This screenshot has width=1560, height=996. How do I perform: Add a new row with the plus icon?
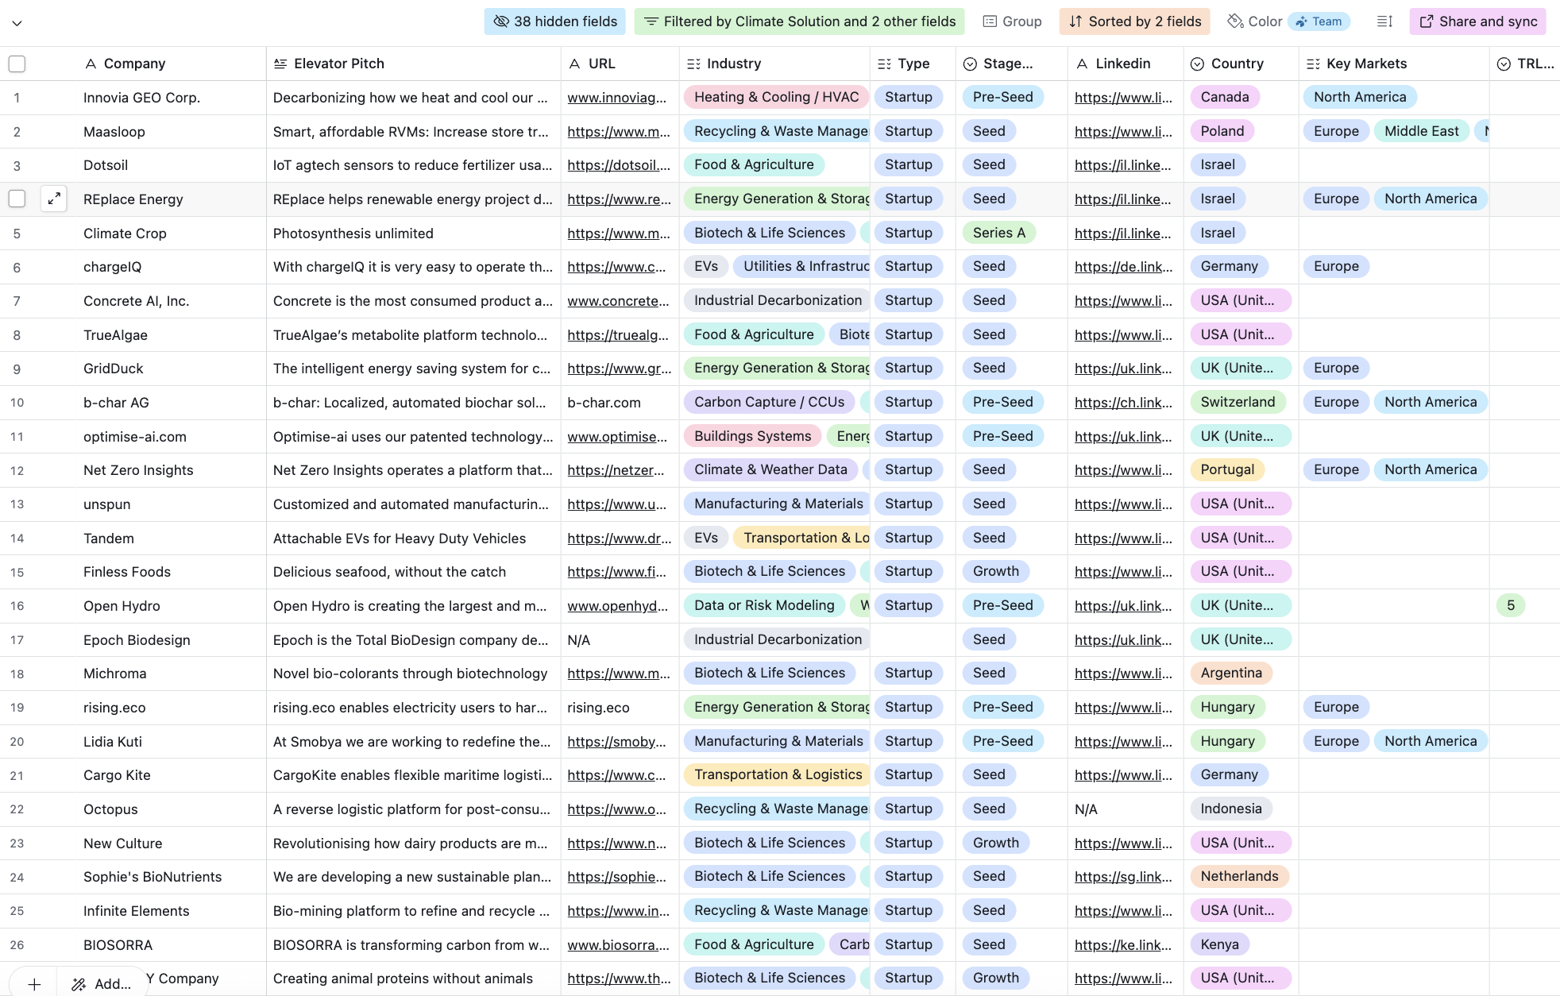(x=34, y=984)
